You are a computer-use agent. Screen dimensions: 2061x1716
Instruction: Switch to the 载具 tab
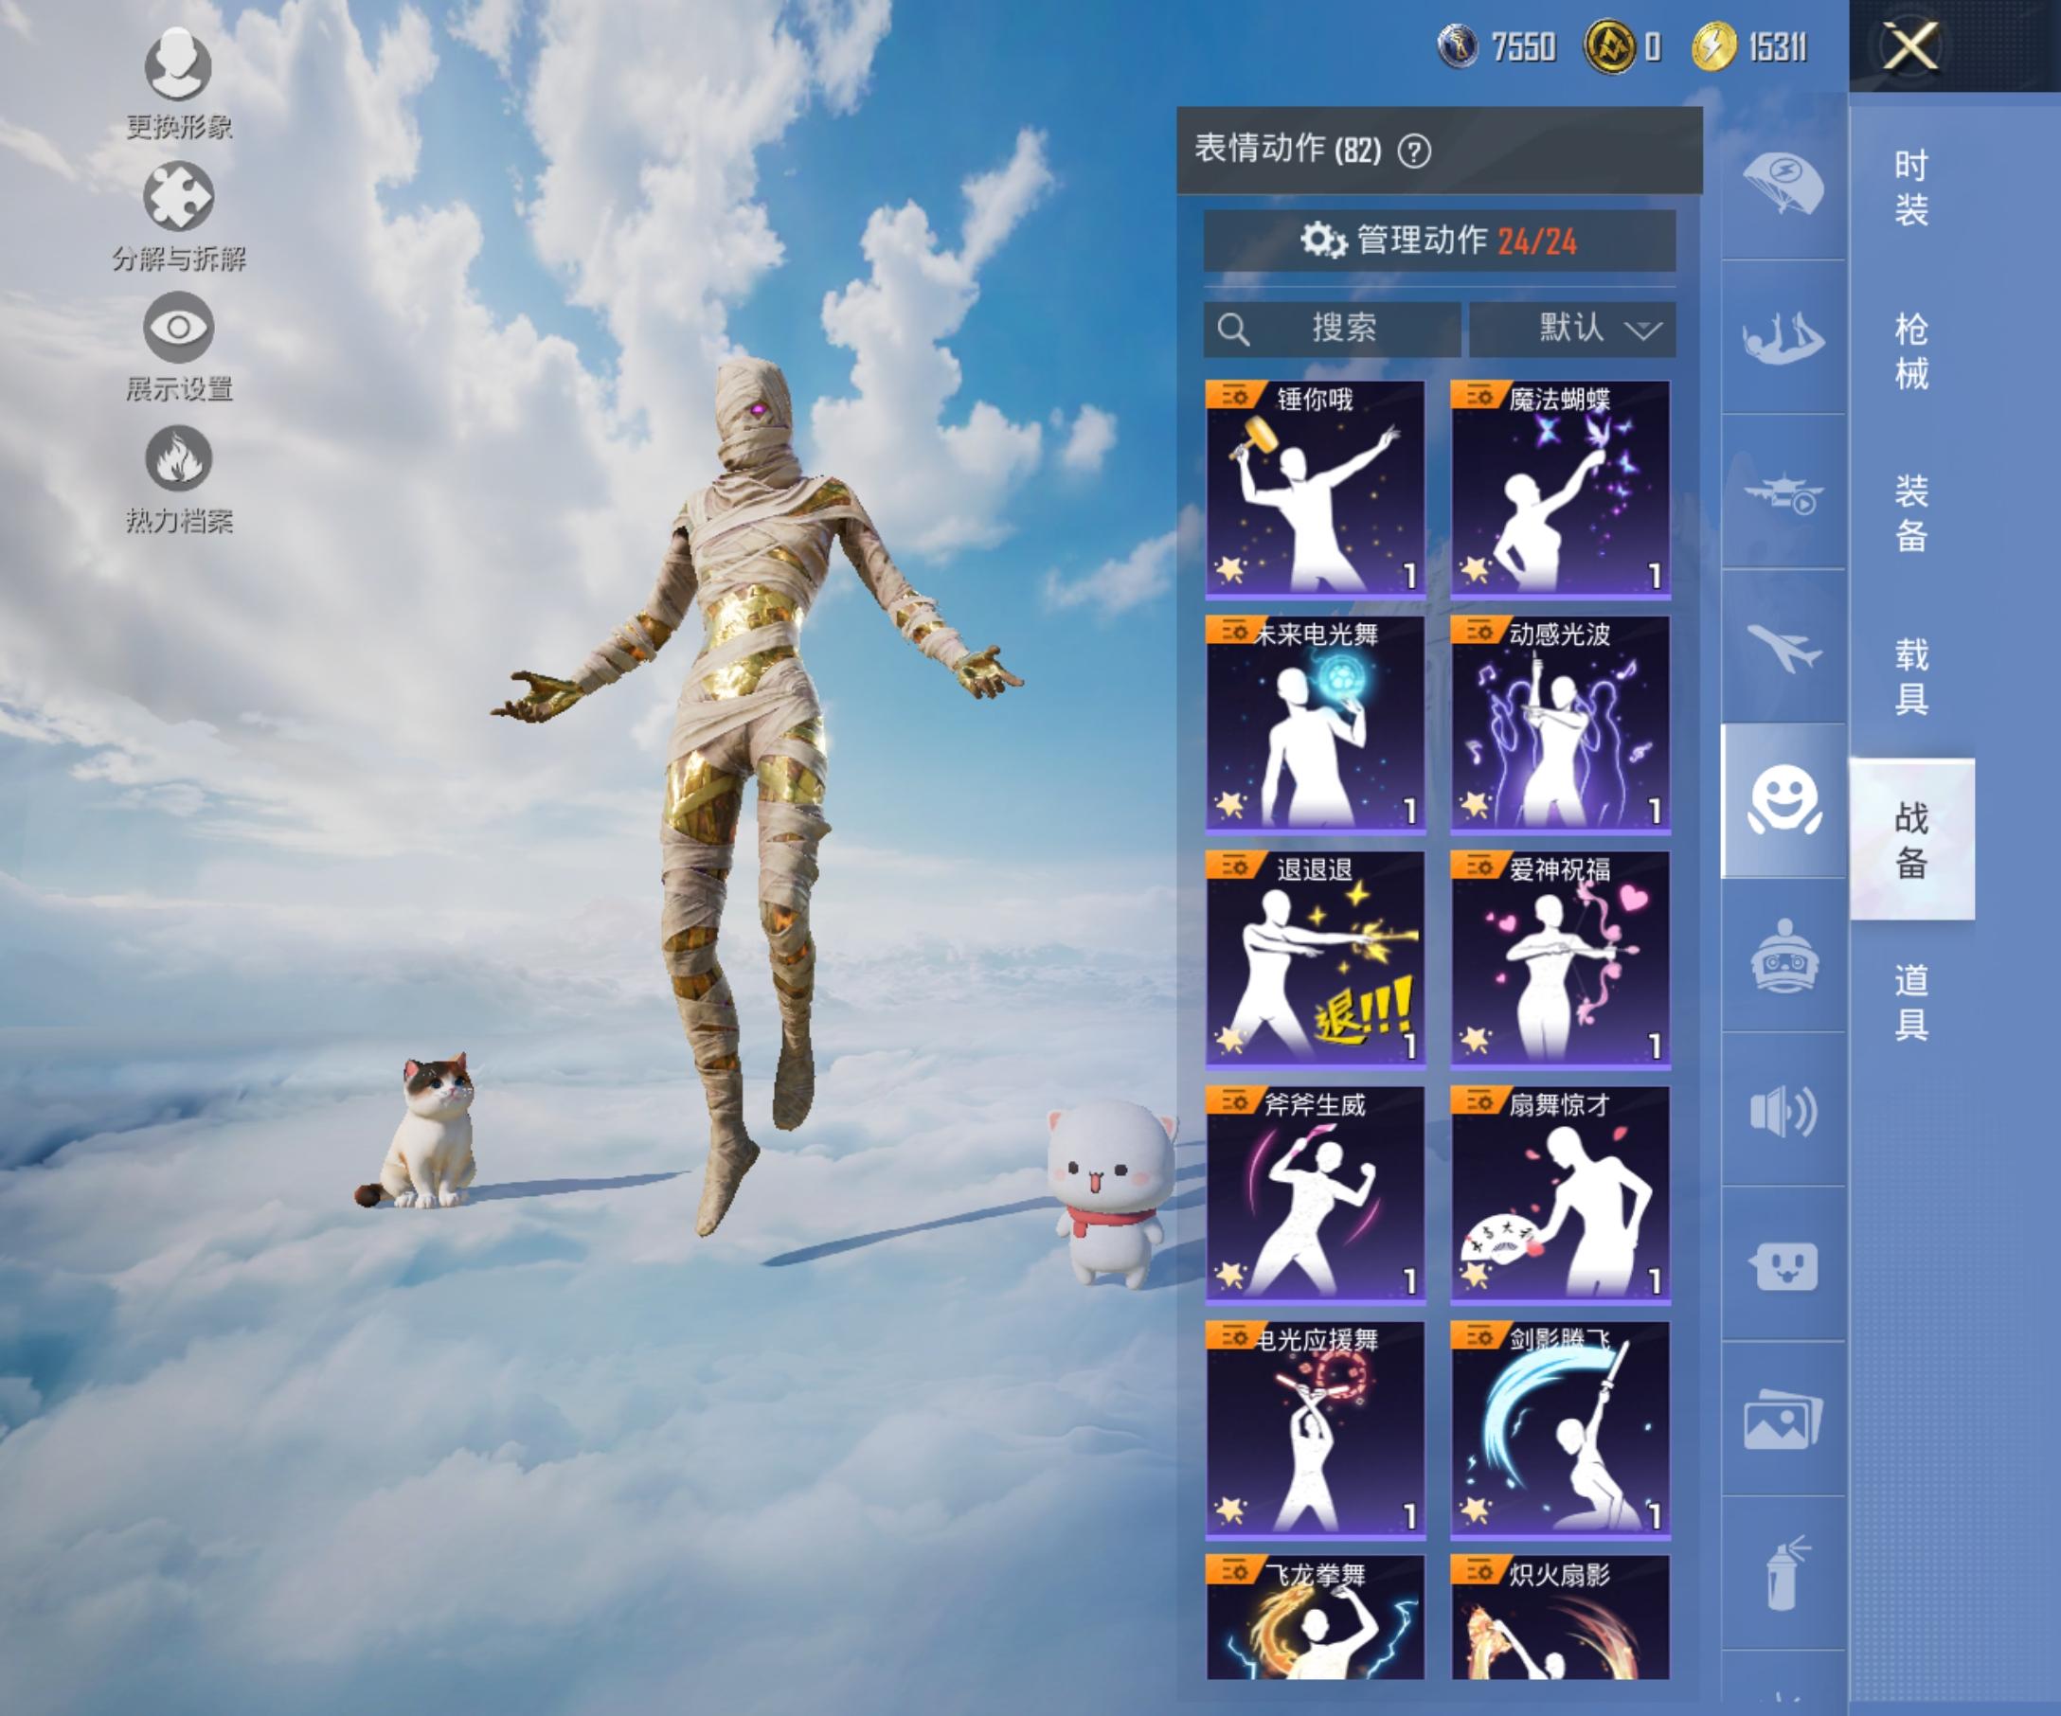pos(1909,675)
